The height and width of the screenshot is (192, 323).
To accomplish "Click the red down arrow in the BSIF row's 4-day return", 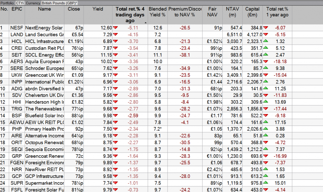I will (115, 116).
